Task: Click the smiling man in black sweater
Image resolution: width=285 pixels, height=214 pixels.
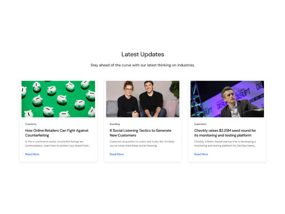Action: click(x=152, y=99)
